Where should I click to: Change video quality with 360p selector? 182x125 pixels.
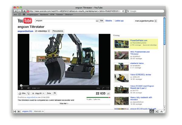(98, 88)
